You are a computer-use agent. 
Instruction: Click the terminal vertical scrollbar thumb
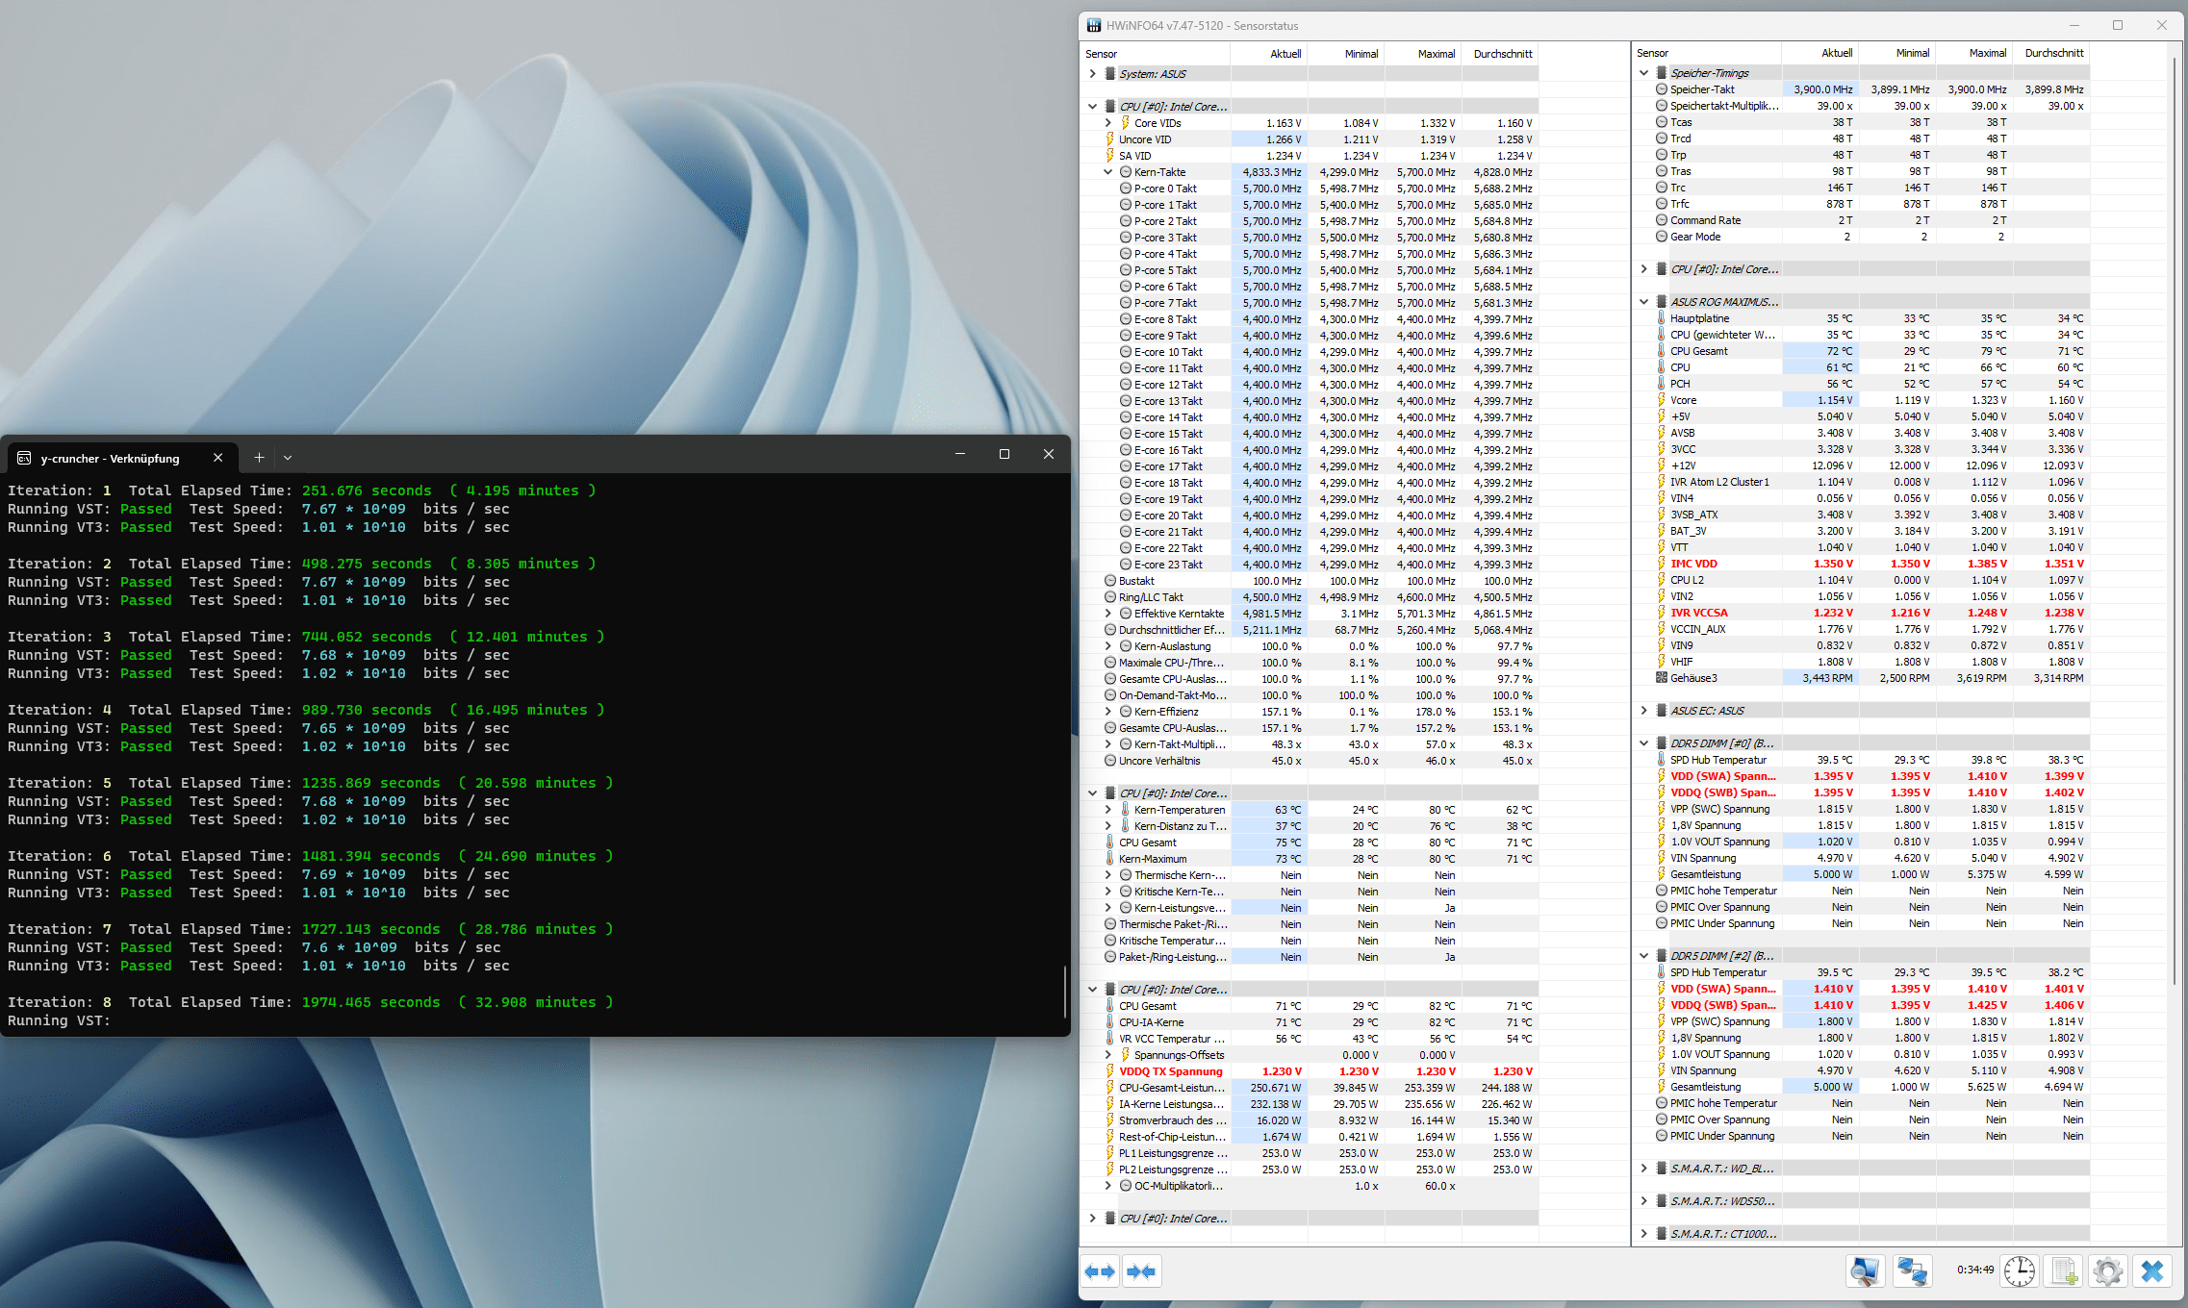(x=1064, y=991)
